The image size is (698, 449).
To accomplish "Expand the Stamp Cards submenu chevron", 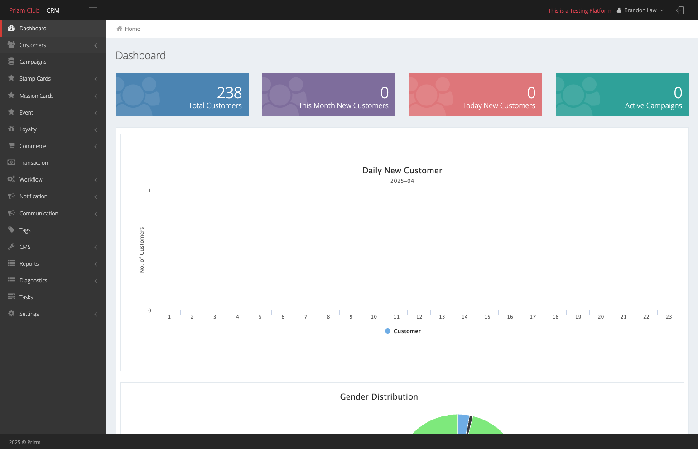I will (96, 79).
